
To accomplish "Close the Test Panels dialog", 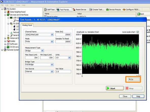I will pyautogui.click(x=125, y=96).
